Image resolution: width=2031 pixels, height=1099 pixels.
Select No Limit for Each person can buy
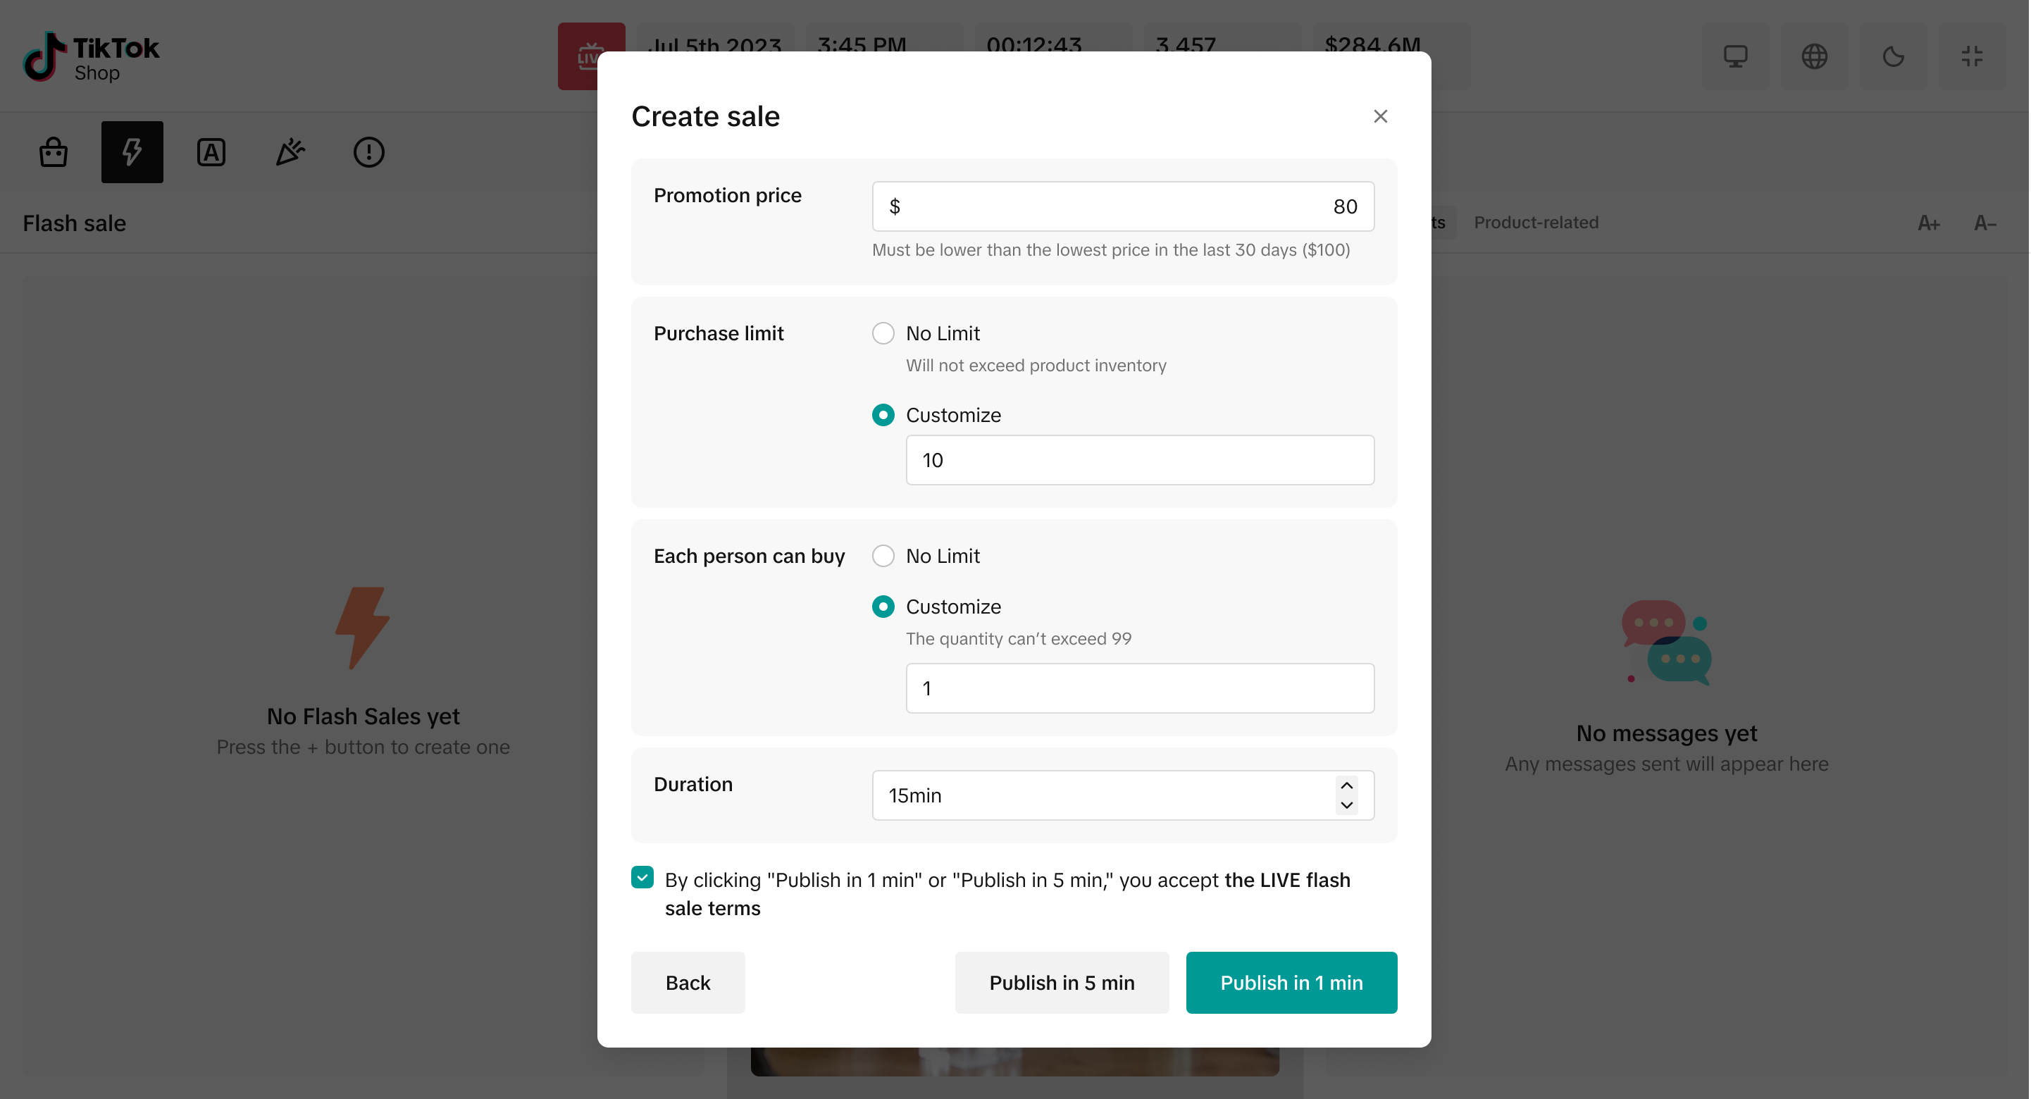coord(883,556)
